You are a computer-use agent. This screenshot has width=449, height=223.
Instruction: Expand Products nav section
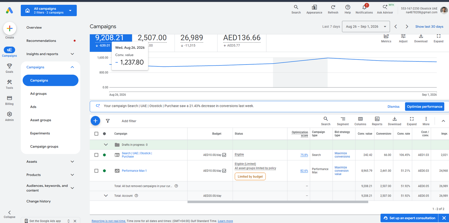(72, 175)
